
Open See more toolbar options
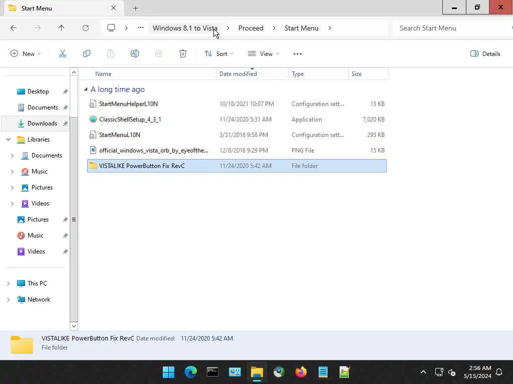point(298,54)
